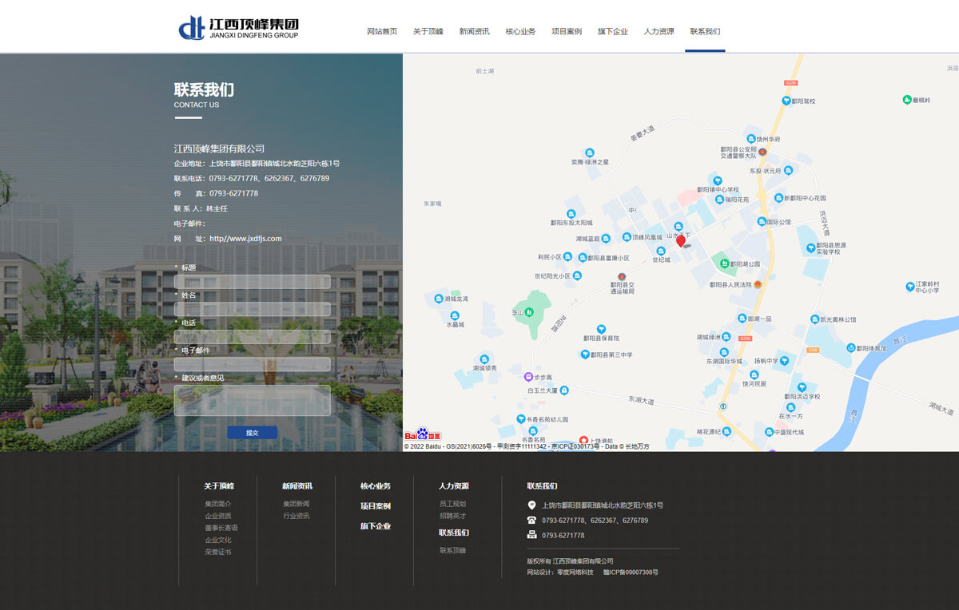This screenshot has height=610, width=959.
Task: Open the 网站首页 navigation menu item
Action: point(382,32)
